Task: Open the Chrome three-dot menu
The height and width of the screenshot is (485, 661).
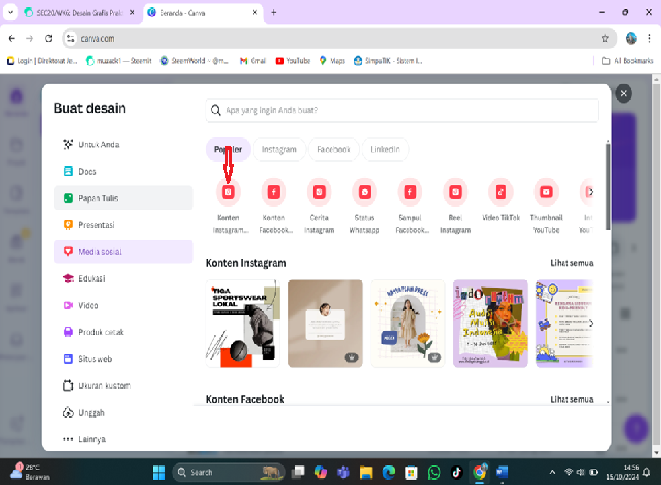Action: pyautogui.click(x=649, y=39)
